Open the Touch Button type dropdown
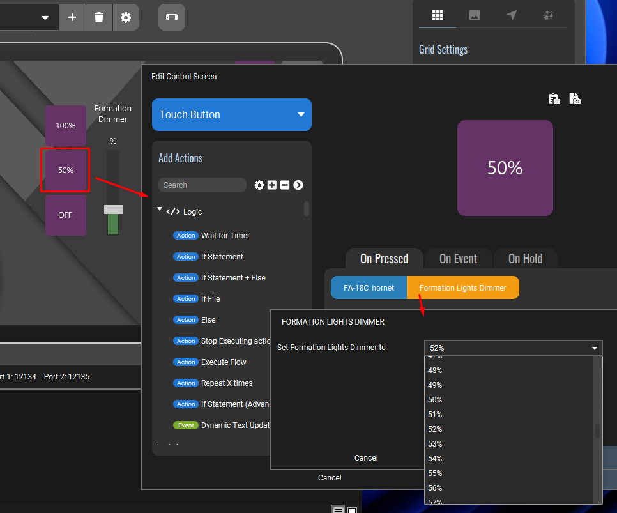 coord(231,114)
